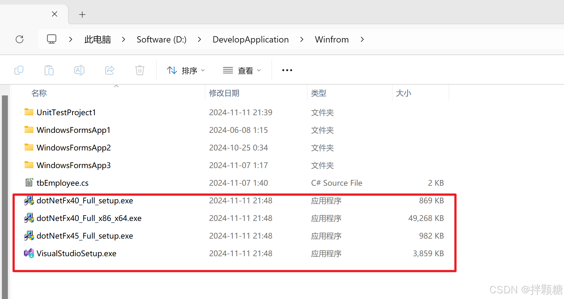Screen dimensions: 564x299
Task: Select tbEmployee.cs file name
Action: (x=62, y=183)
